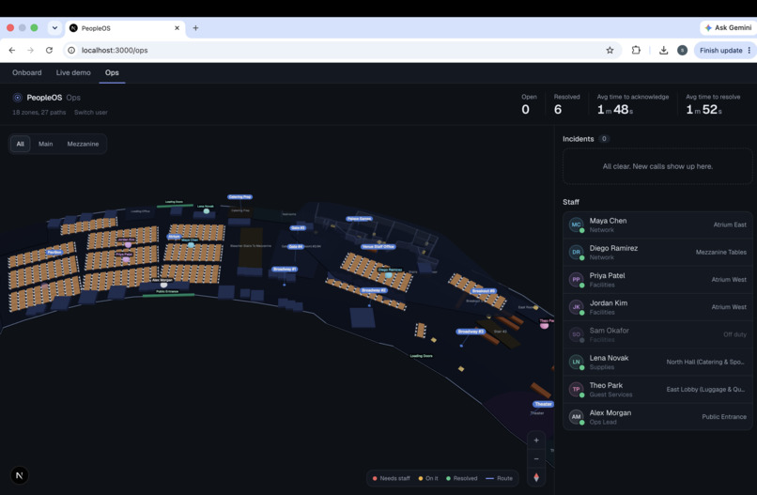
Task: Click the Theater zone label
Action: tap(543, 404)
